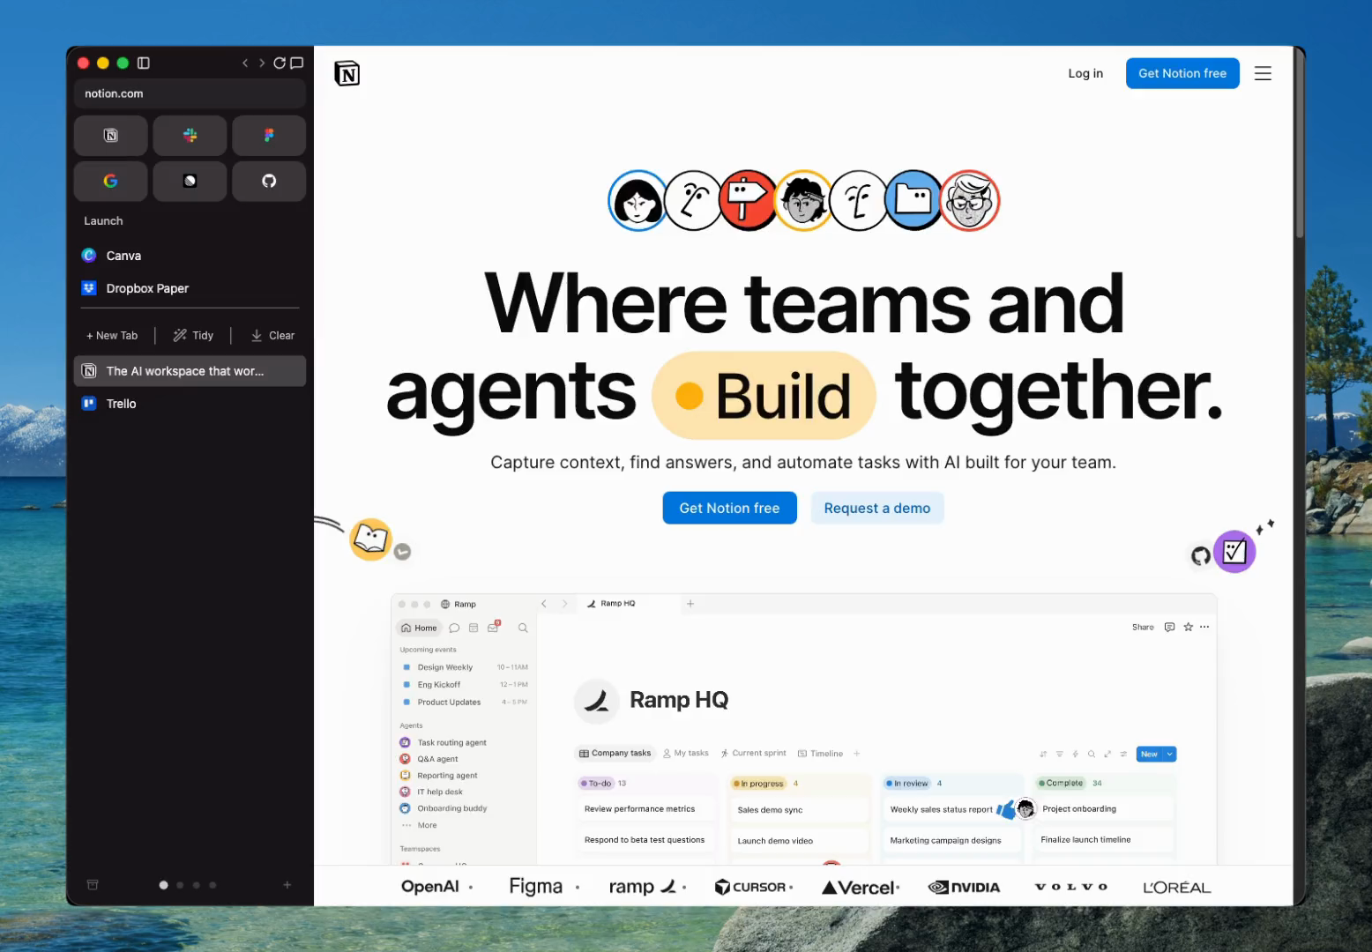The image size is (1372, 952).
Task: Open the "Marketing campaign designs" card
Action: click(x=952, y=841)
